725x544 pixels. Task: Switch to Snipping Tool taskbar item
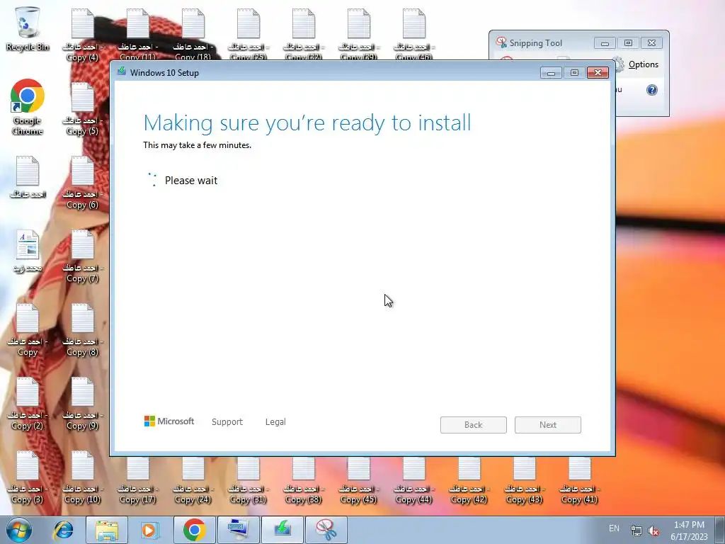326,530
